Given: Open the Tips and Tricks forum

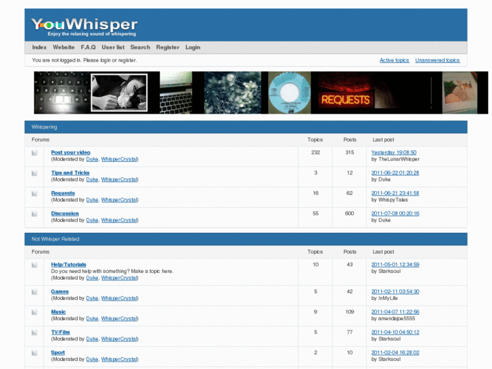Looking at the screenshot, I should 70,173.
